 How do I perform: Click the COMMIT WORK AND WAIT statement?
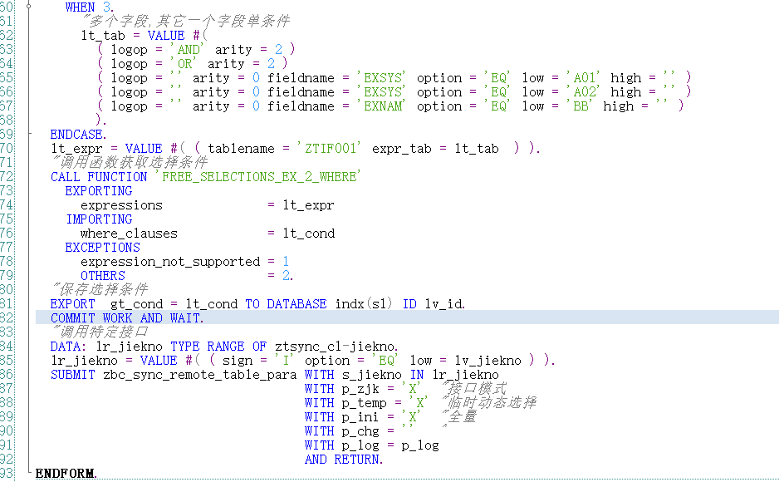[x=127, y=318]
